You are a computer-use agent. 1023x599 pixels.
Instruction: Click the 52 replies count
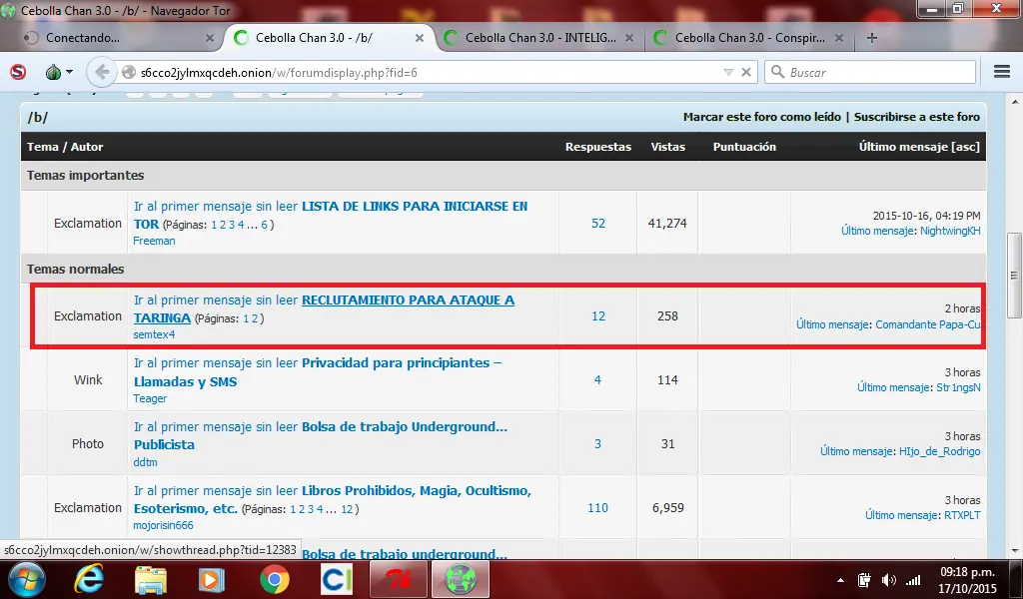598,223
